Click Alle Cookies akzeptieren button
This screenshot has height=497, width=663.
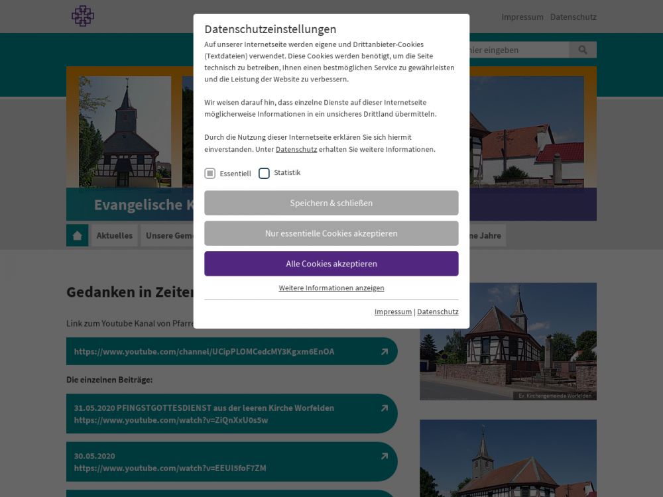[331, 264]
